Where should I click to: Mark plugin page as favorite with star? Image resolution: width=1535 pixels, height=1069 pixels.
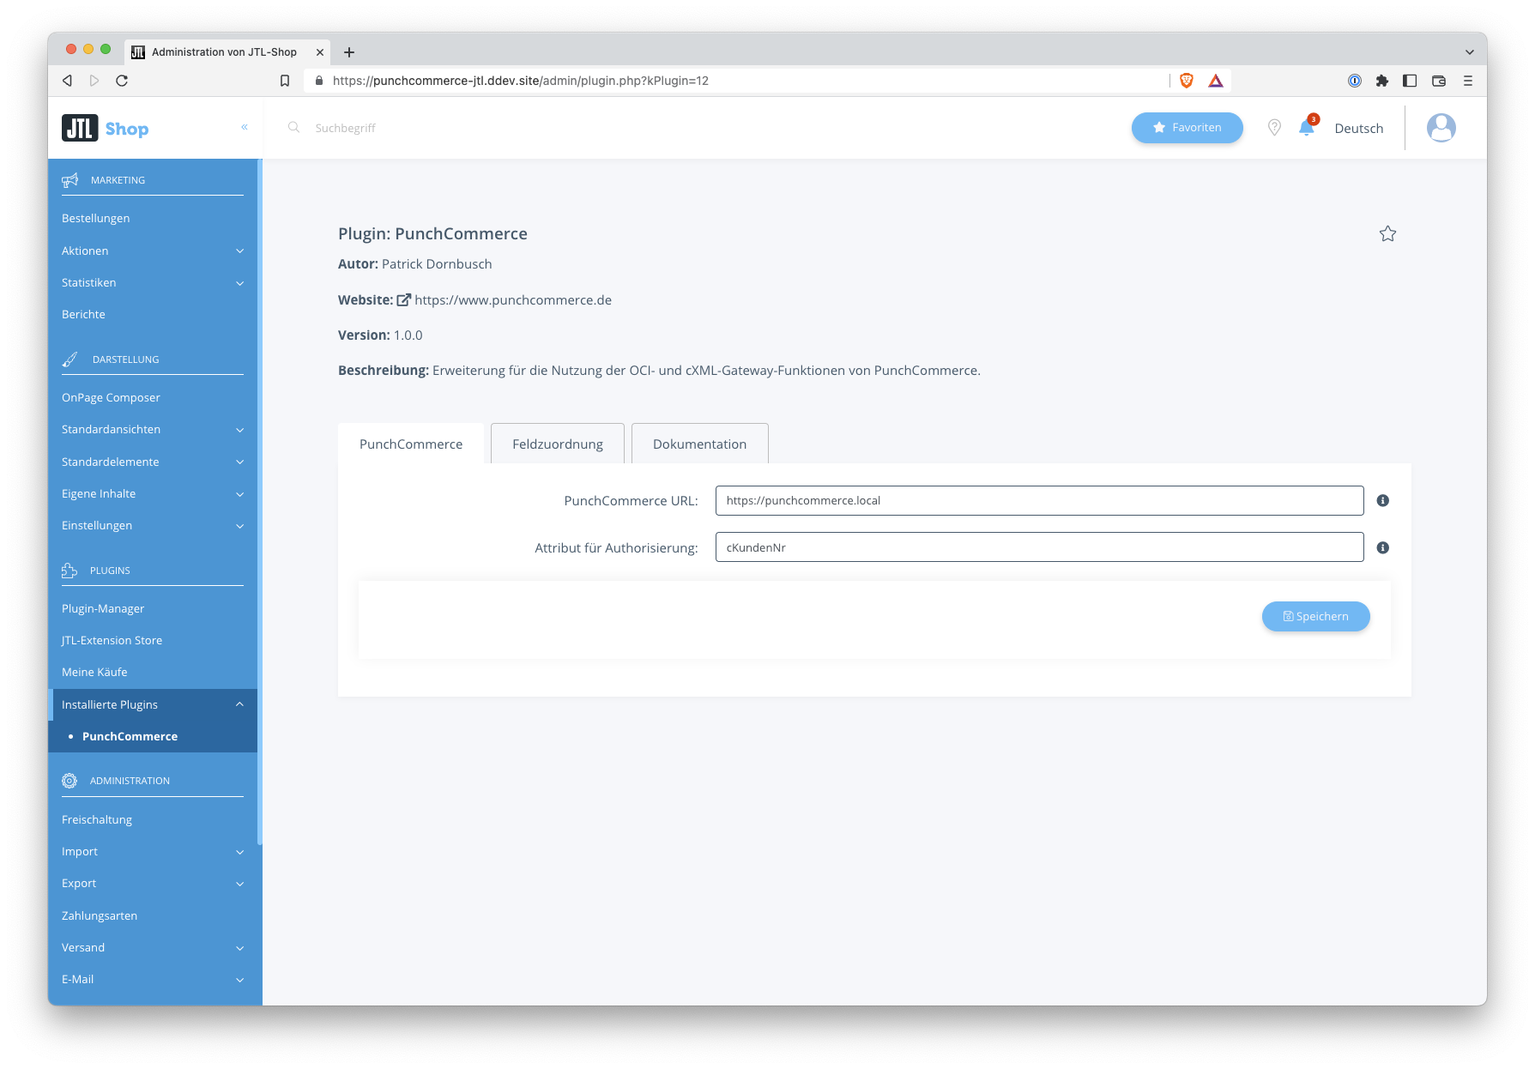coord(1387,233)
